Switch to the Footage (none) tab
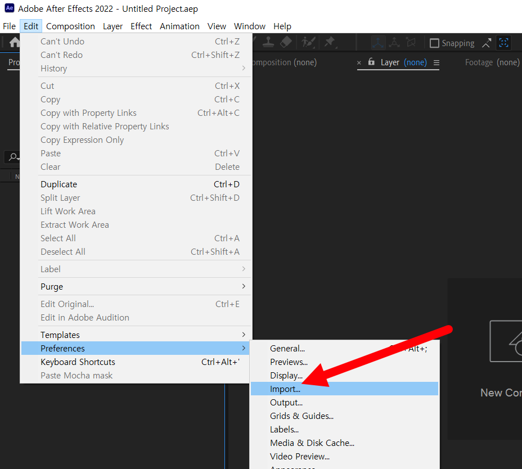The image size is (522, 469). (x=492, y=62)
